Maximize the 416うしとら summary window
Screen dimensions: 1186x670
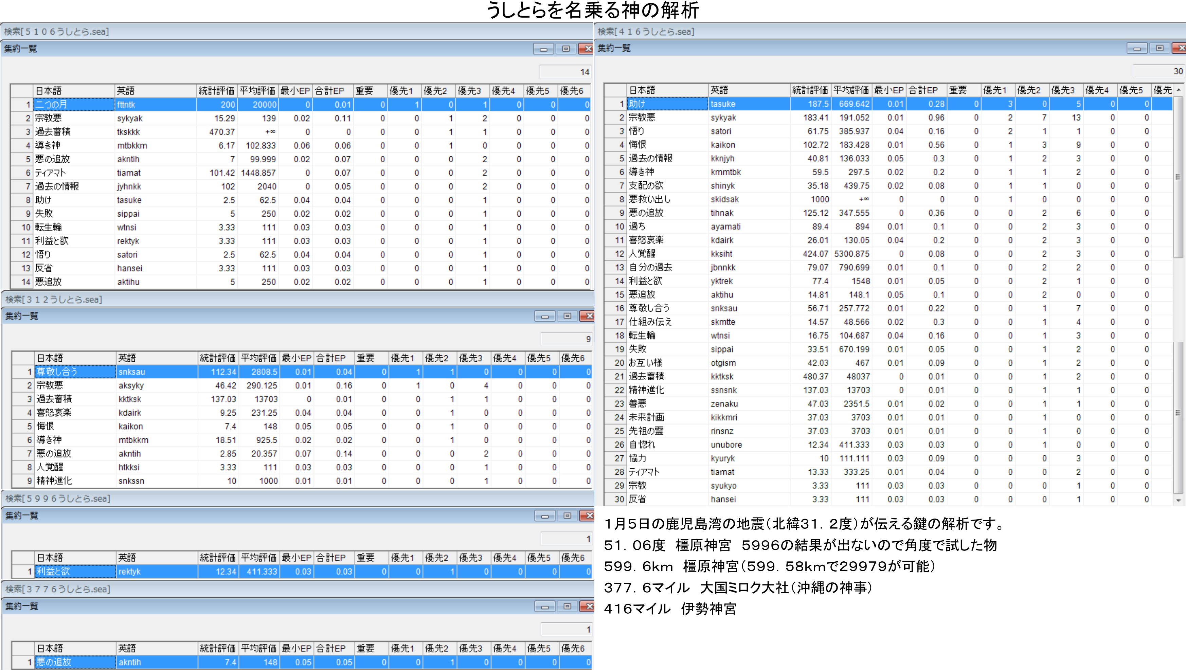pyautogui.click(x=1159, y=48)
